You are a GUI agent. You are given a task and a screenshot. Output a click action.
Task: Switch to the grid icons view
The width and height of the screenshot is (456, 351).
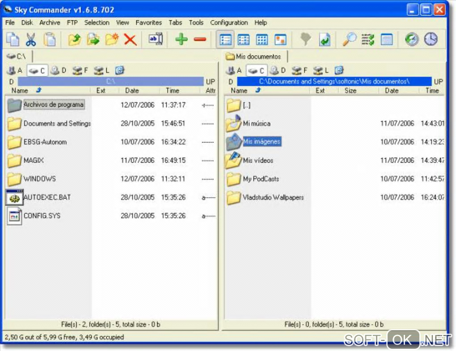click(x=262, y=39)
